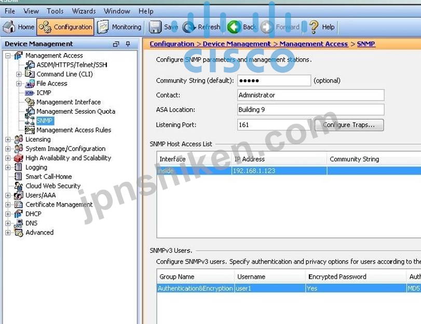Screen dimensions: 421x324
Task: Click the Forward arrow icon
Action: click(x=267, y=27)
